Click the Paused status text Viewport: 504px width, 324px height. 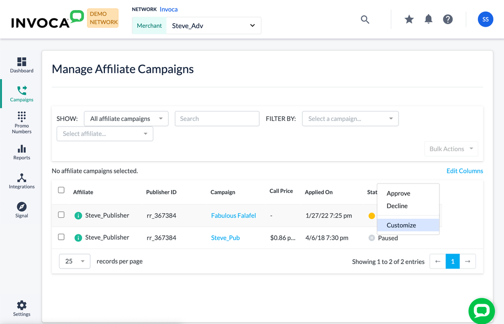click(x=387, y=238)
